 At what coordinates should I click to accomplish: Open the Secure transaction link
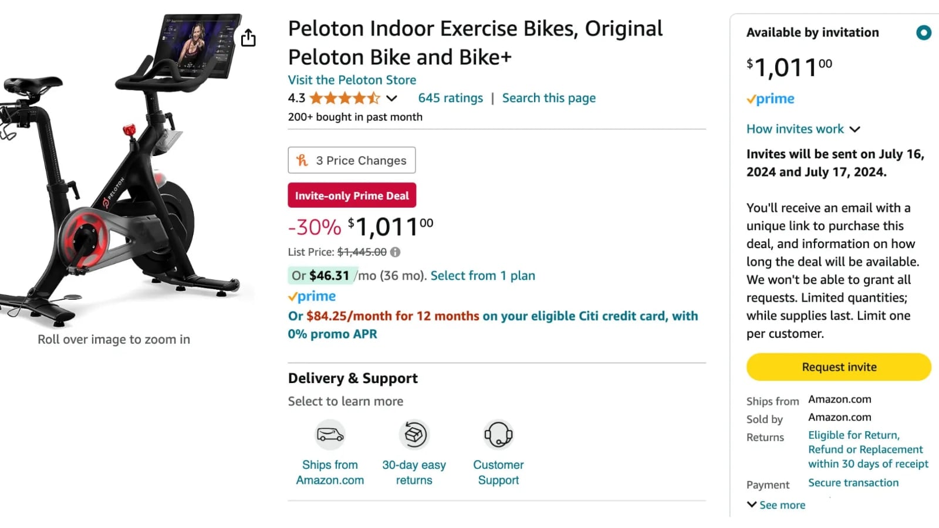tap(853, 483)
